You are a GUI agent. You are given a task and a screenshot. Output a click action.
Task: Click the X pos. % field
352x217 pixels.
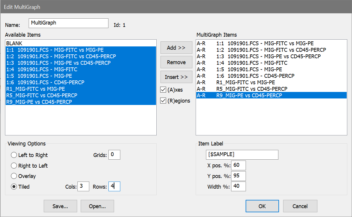(239, 165)
